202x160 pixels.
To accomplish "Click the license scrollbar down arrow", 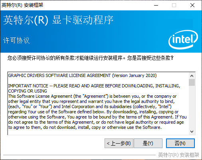I will point(192,132).
